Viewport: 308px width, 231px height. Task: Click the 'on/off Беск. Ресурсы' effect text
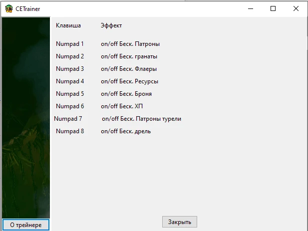pyautogui.click(x=129, y=81)
